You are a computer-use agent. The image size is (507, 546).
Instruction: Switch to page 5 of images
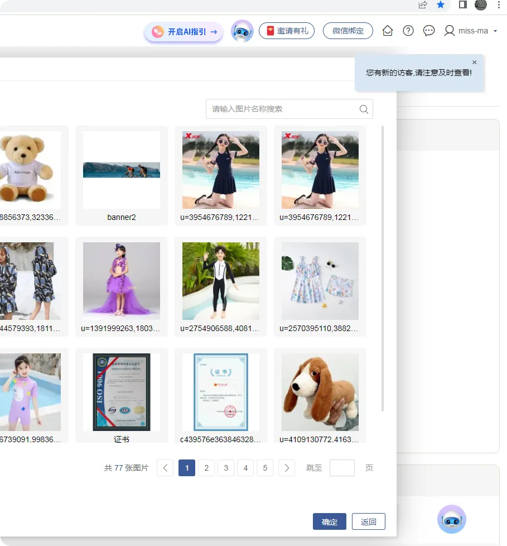[265, 468]
